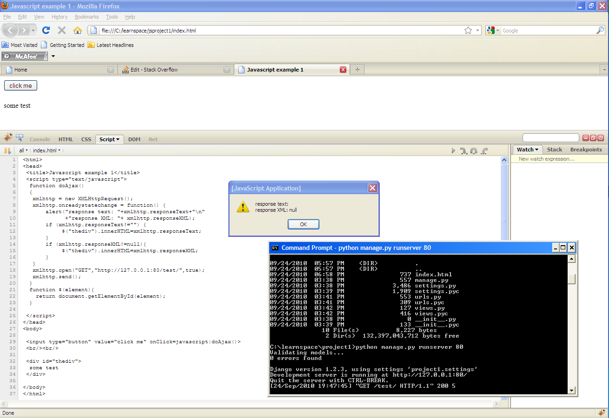Screen dimensions: 609x418
Task: Reload the current page
Action: click(46, 30)
